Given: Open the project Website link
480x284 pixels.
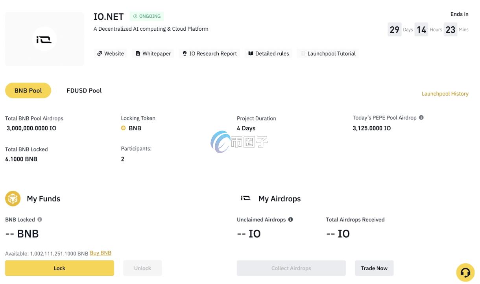Looking at the screenshot, I should pyautogui.click(x=111, y=53).
